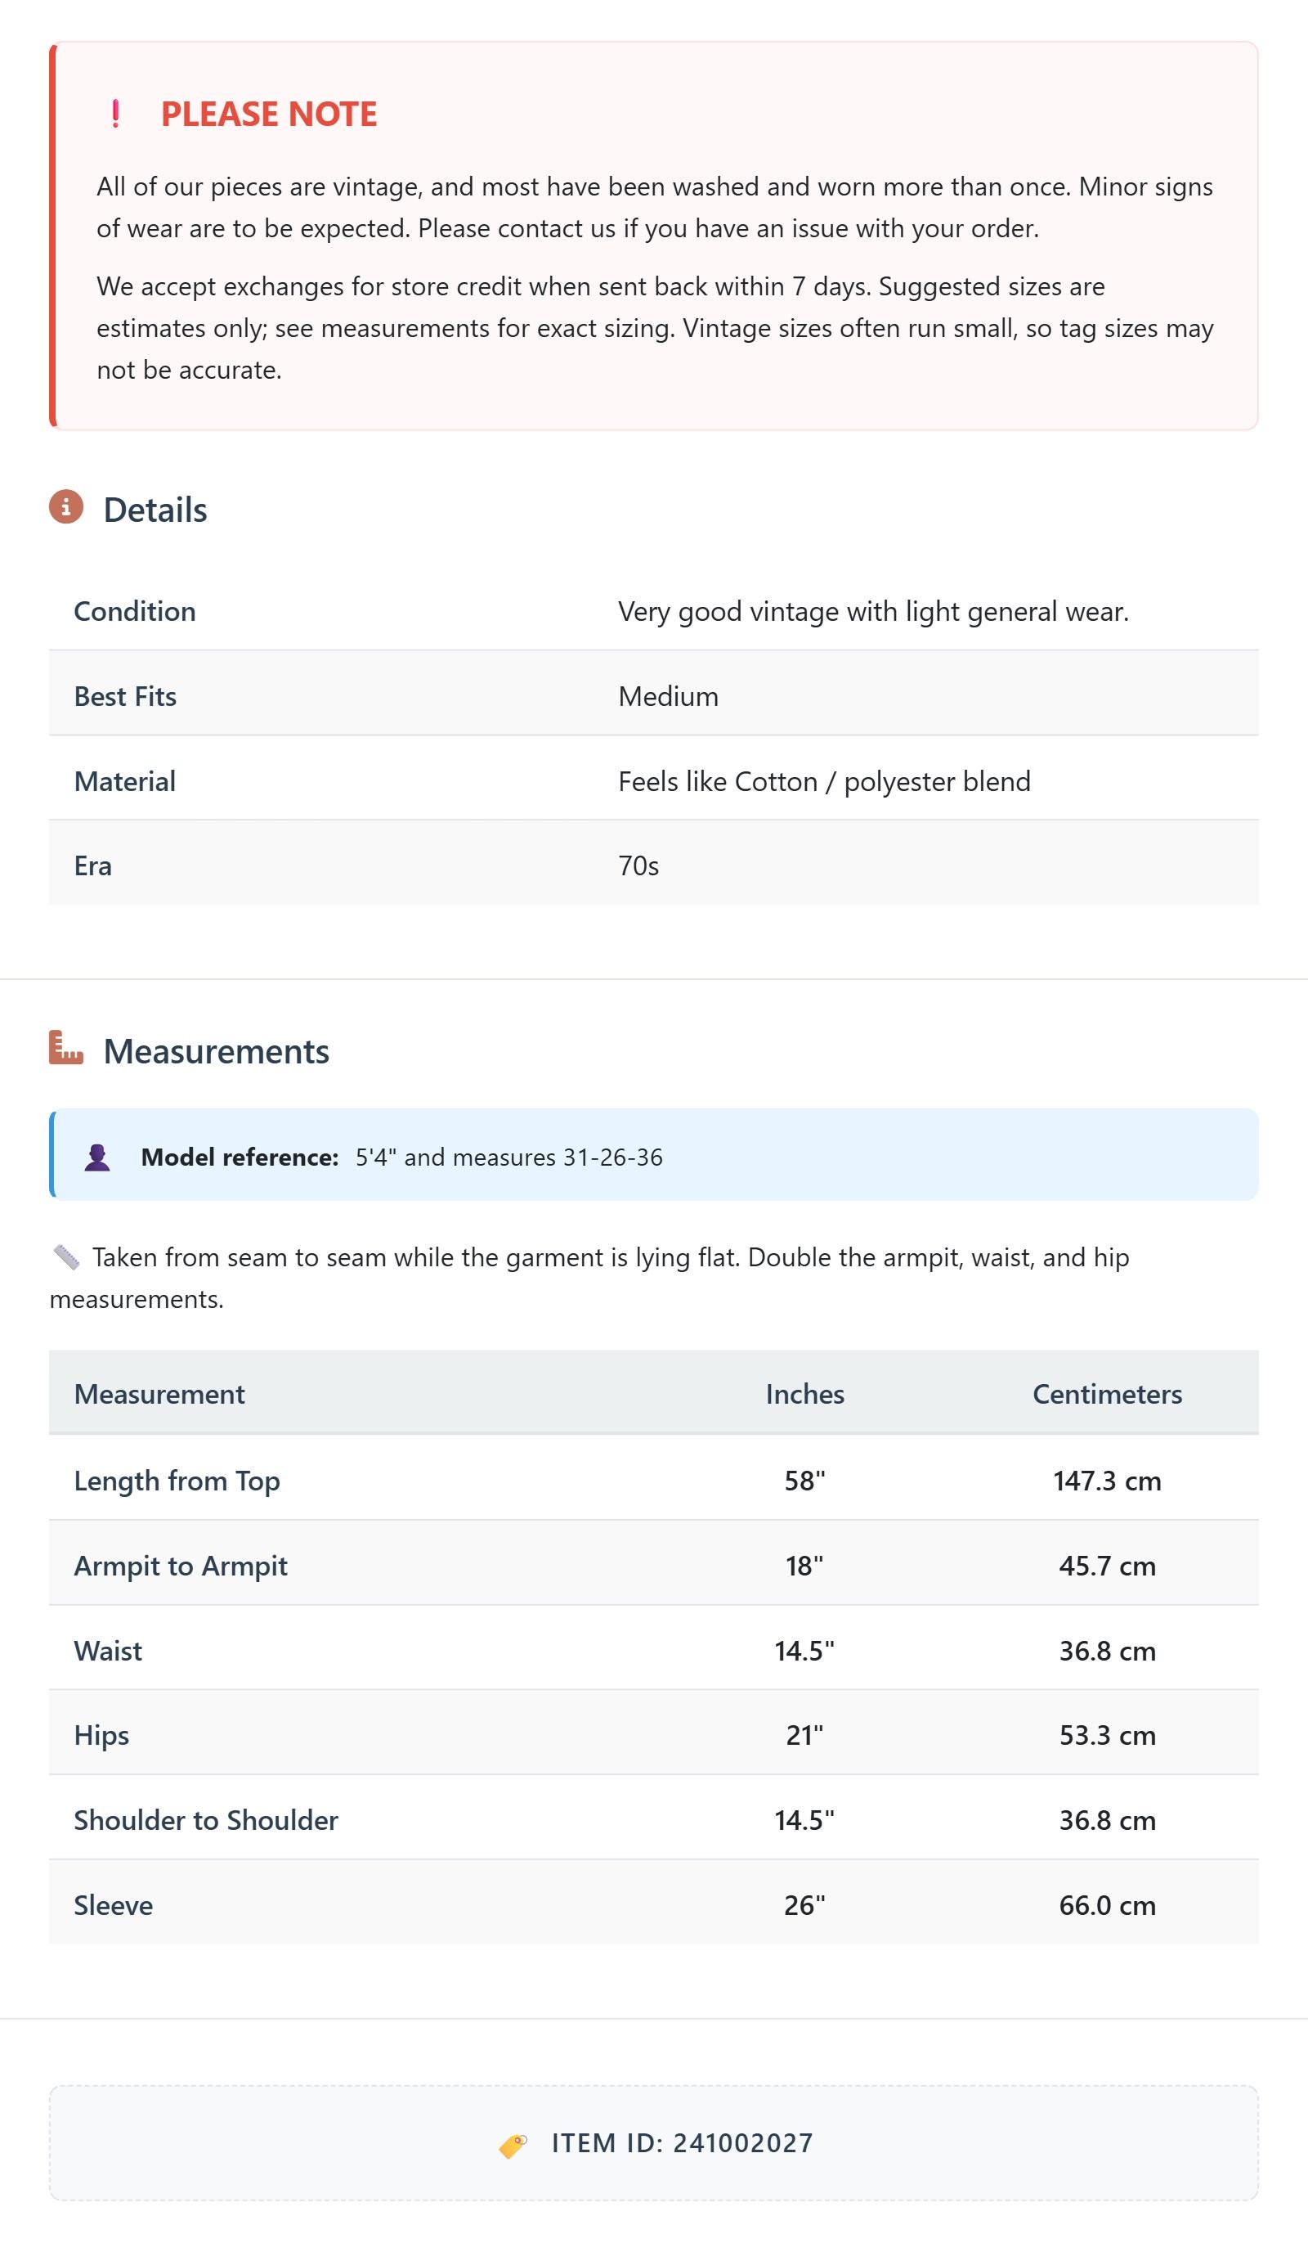Click the yellow tag icon by Item ID
The height and width of the screenshot is (2243, 1308).
513,2145
